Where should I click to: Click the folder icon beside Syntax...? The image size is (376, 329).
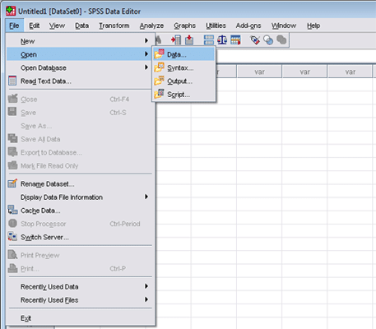pos(159,67)
